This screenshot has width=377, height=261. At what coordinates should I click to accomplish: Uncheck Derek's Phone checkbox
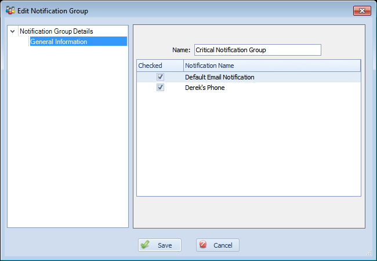(x=160, y=87)
